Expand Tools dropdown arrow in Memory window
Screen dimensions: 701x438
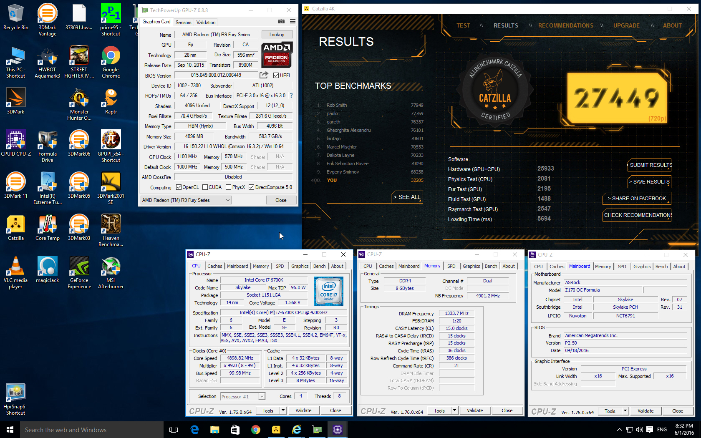[x=455, y=410]
